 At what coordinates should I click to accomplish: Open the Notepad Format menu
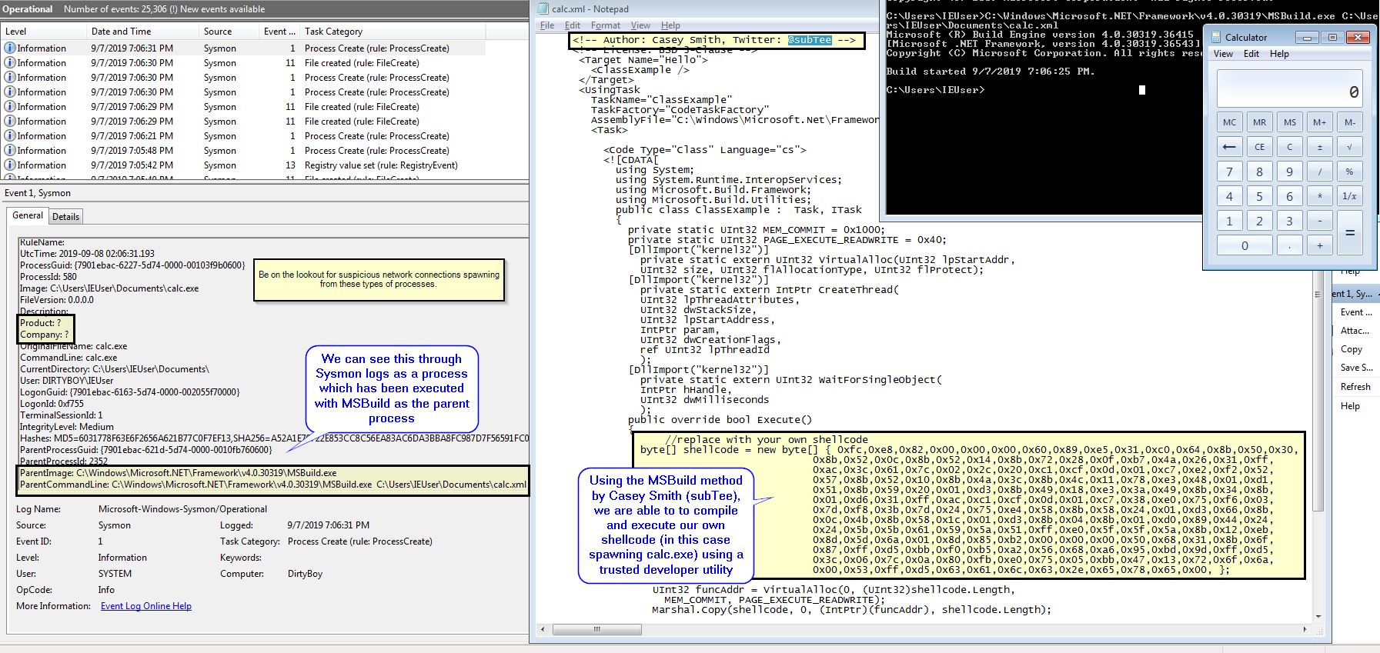point(606,25)
